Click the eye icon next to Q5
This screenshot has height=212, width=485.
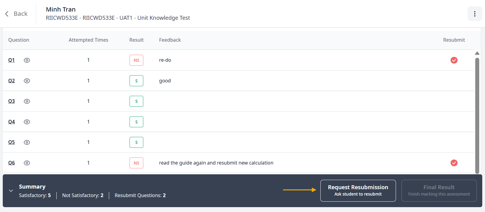tap(27, 142)
